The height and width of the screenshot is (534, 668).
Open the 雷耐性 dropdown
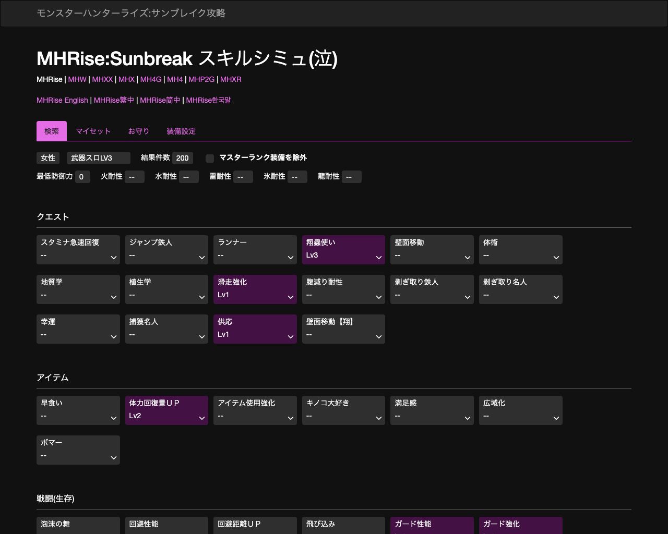[243, 177]
